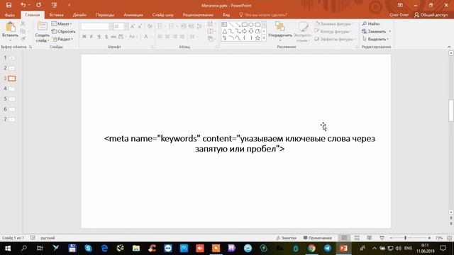Click the Tell me search field
The image size is (454, 255).
coord(263,15)
